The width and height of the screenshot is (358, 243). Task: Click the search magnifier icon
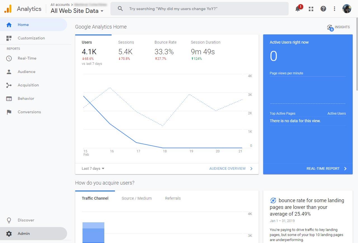click(x=120, y=9)
